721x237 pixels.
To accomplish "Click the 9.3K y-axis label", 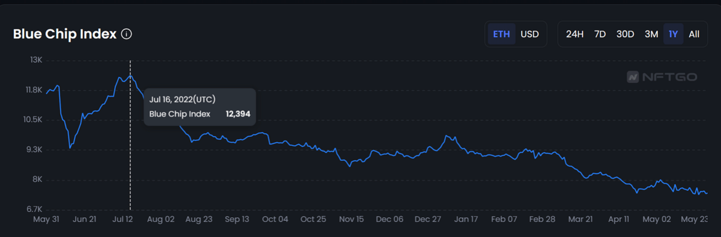I will [33, 150].
